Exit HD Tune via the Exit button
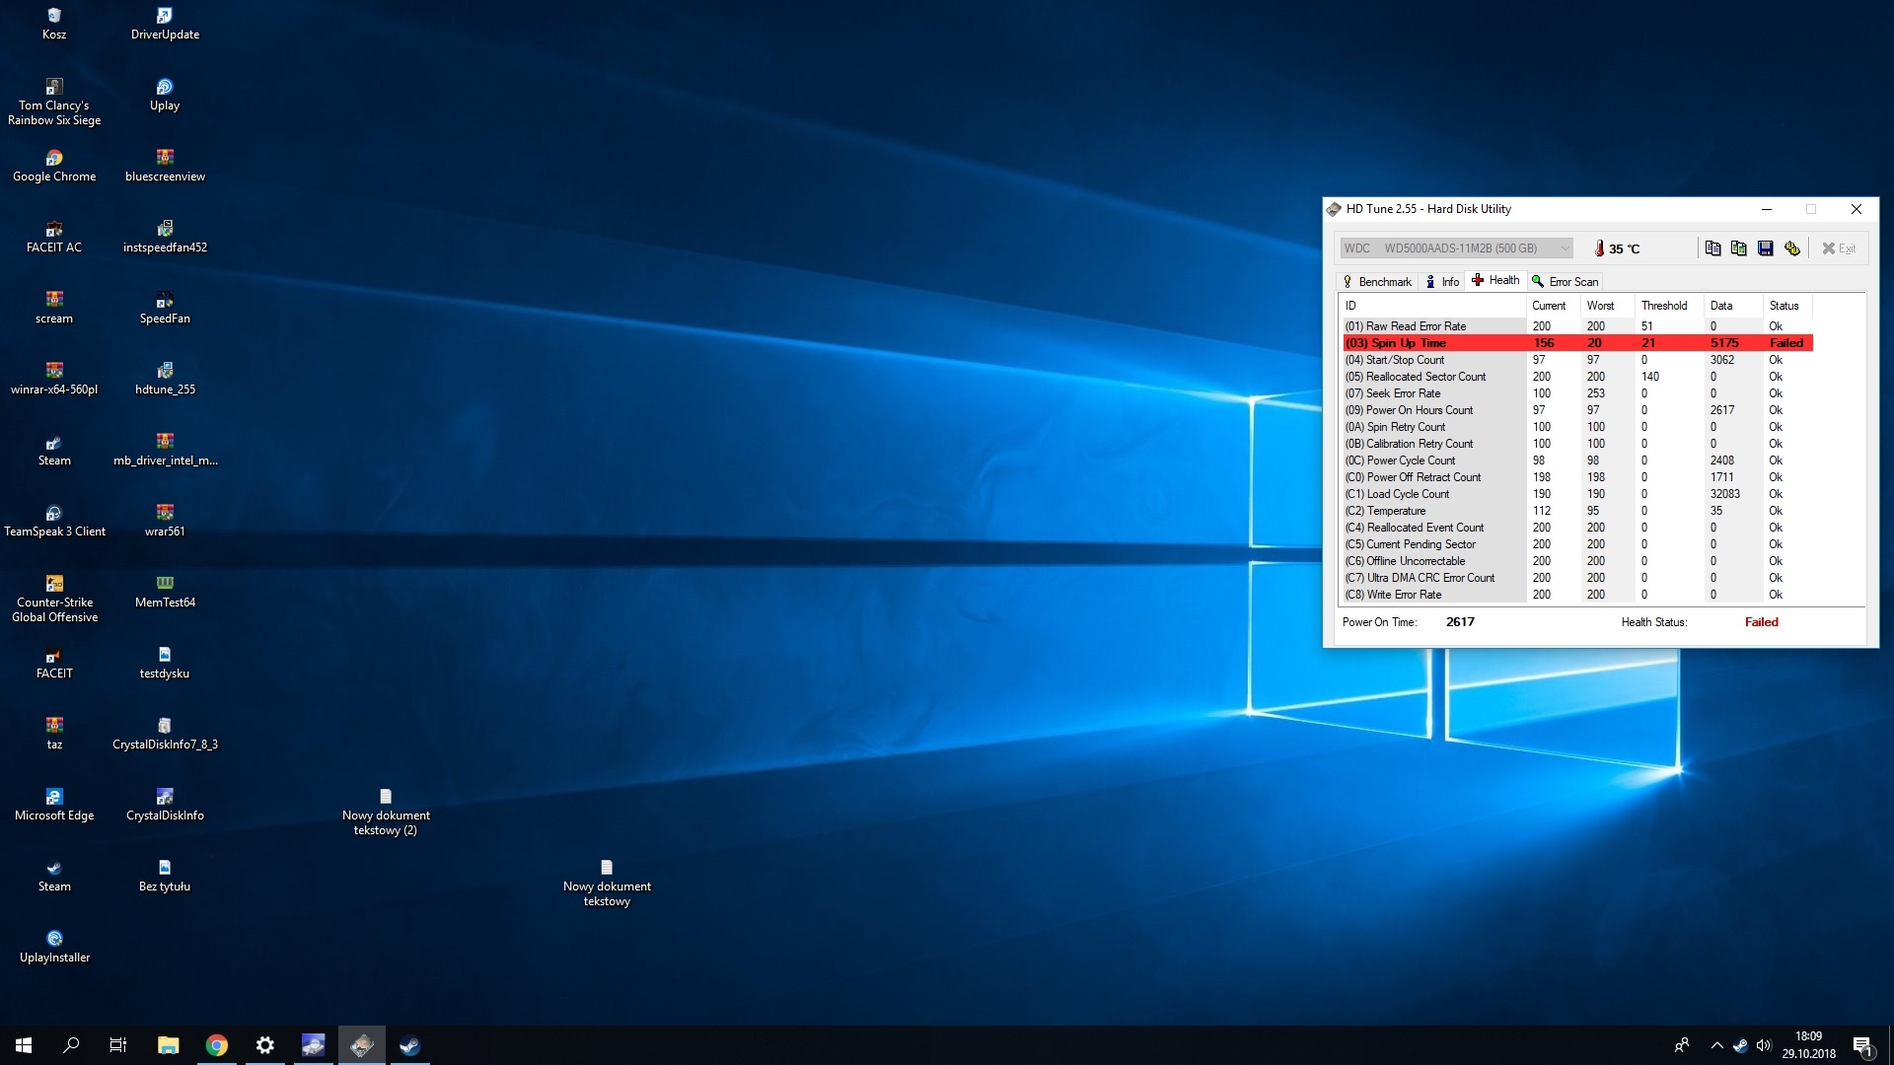Viewport: 1894px width, 1065px height. [1840, 248]
